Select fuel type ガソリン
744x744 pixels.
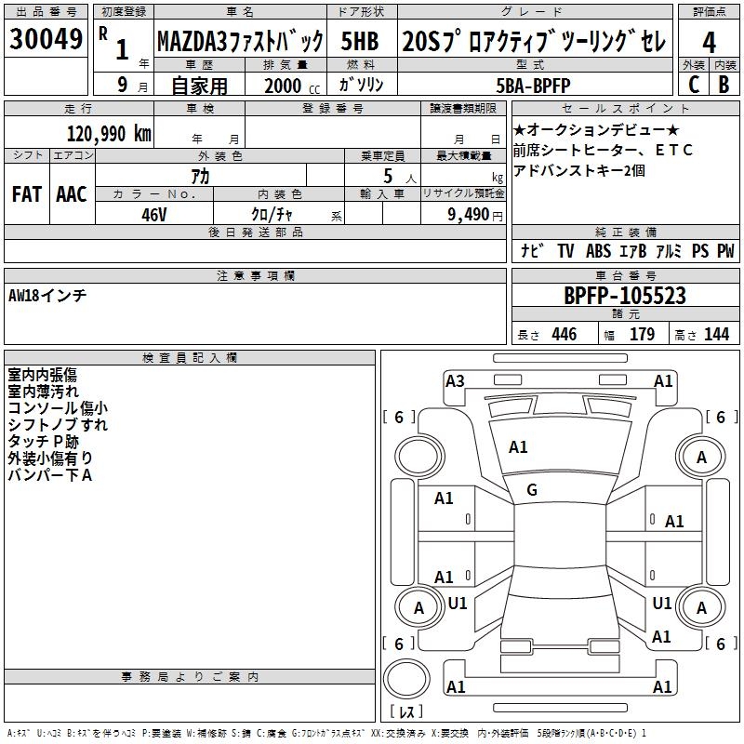[x=361, y=85]
